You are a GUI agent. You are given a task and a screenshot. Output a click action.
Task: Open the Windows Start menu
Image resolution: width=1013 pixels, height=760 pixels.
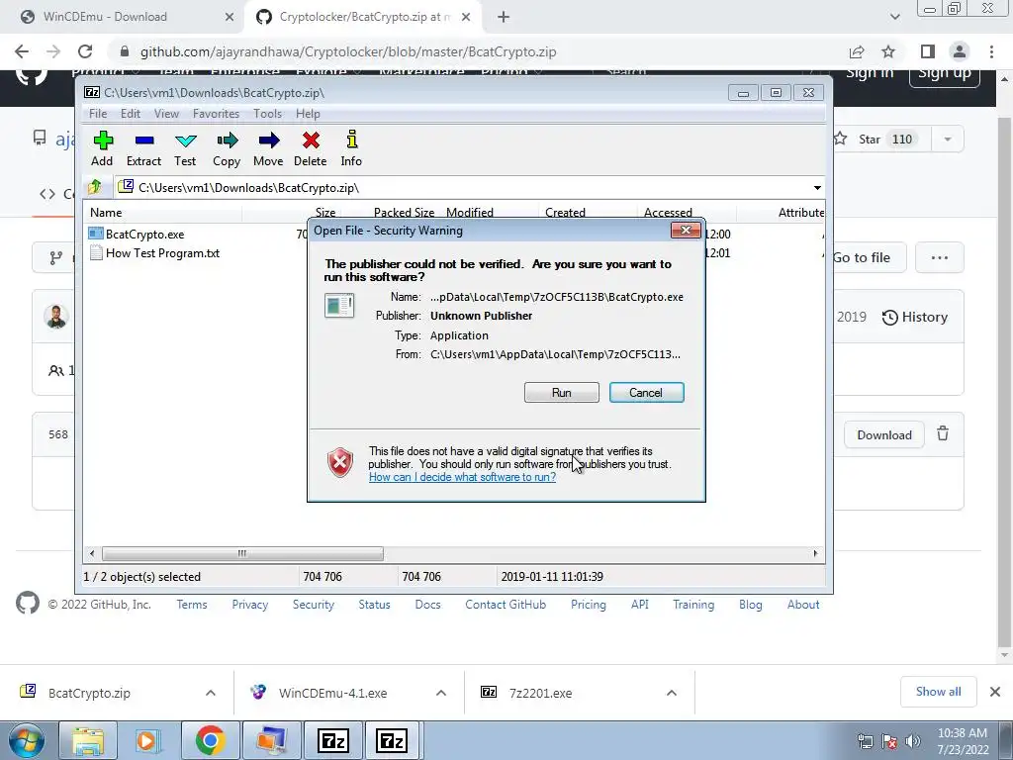pyautogui.click(x=25, y=740)
